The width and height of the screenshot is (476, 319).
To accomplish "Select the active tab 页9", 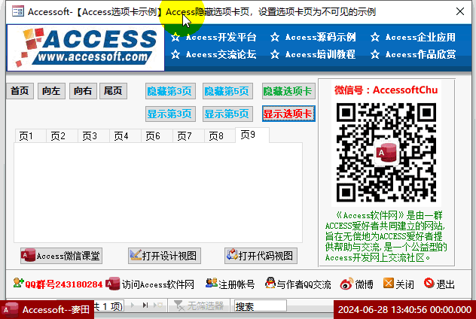I will [252, 135].
